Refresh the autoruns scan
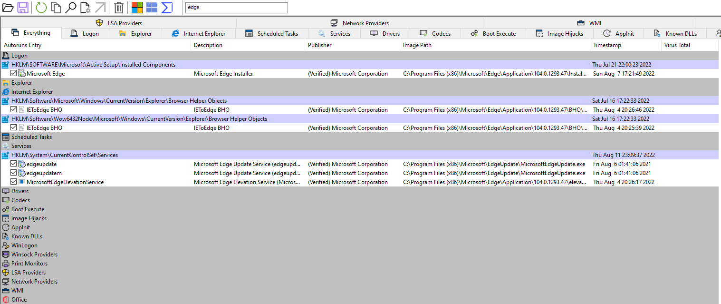The image size is (721, 304). 41,8
